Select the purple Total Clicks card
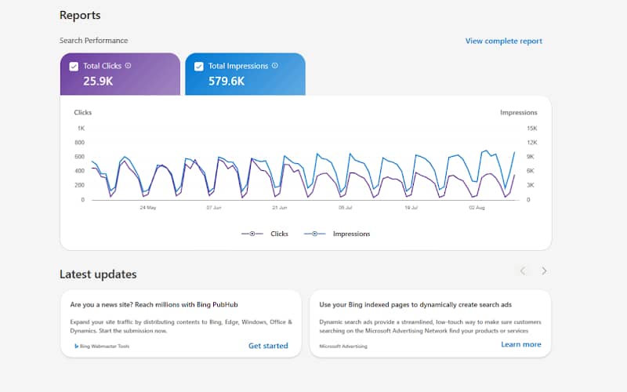This screenshot has width=627, height=392. tap(120, 74)
